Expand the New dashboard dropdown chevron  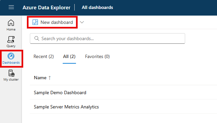[82, 22]
